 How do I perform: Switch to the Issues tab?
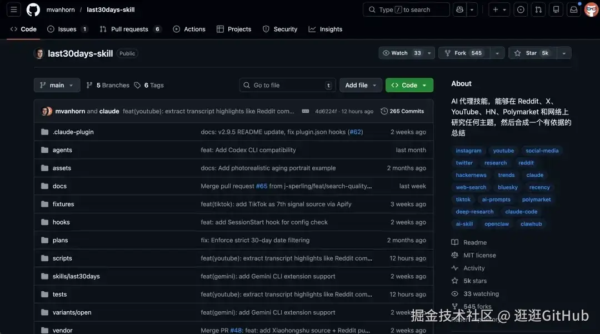click(x=67, y=29)
